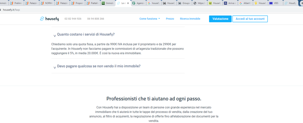Call the phone number 02 82 944 926
Viewport: 303px width, 123px height.
[72, 19]
